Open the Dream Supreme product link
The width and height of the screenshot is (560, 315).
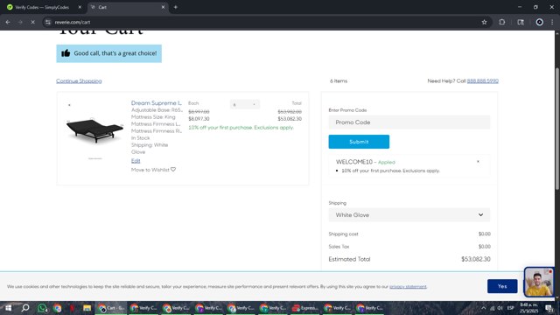pyautogui.click(x=157, y=103)
